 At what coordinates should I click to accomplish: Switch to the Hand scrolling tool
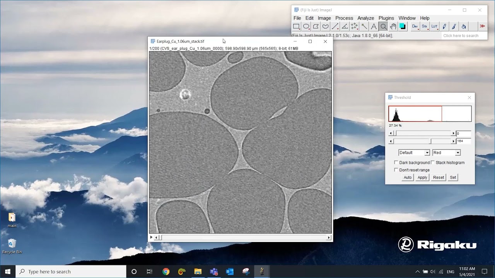click(393, 27)
